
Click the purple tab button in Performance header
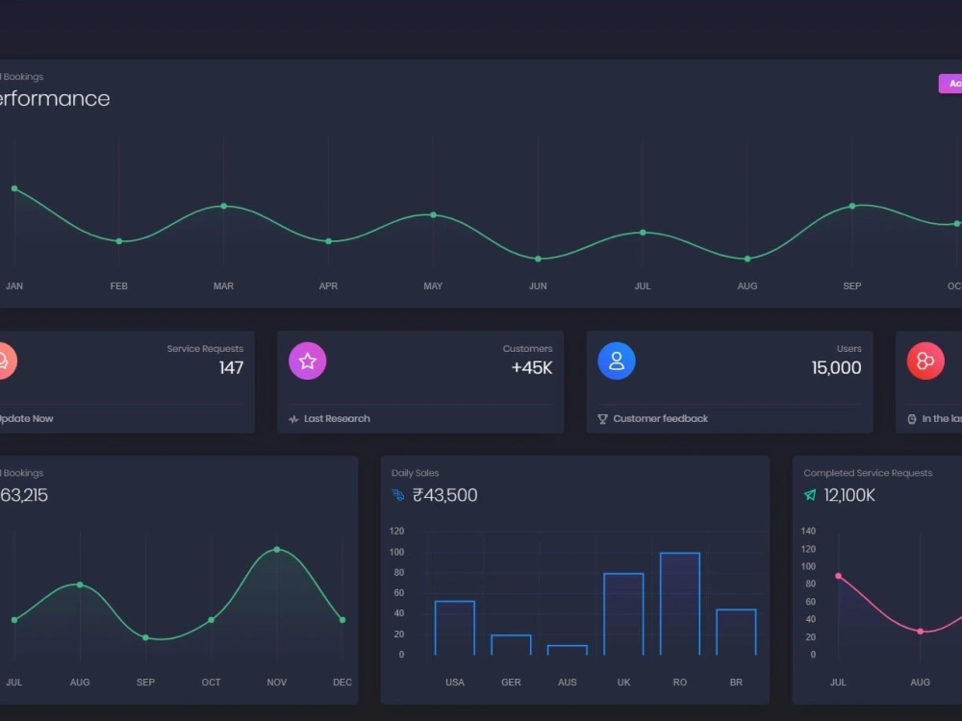(x=950, y=84)
